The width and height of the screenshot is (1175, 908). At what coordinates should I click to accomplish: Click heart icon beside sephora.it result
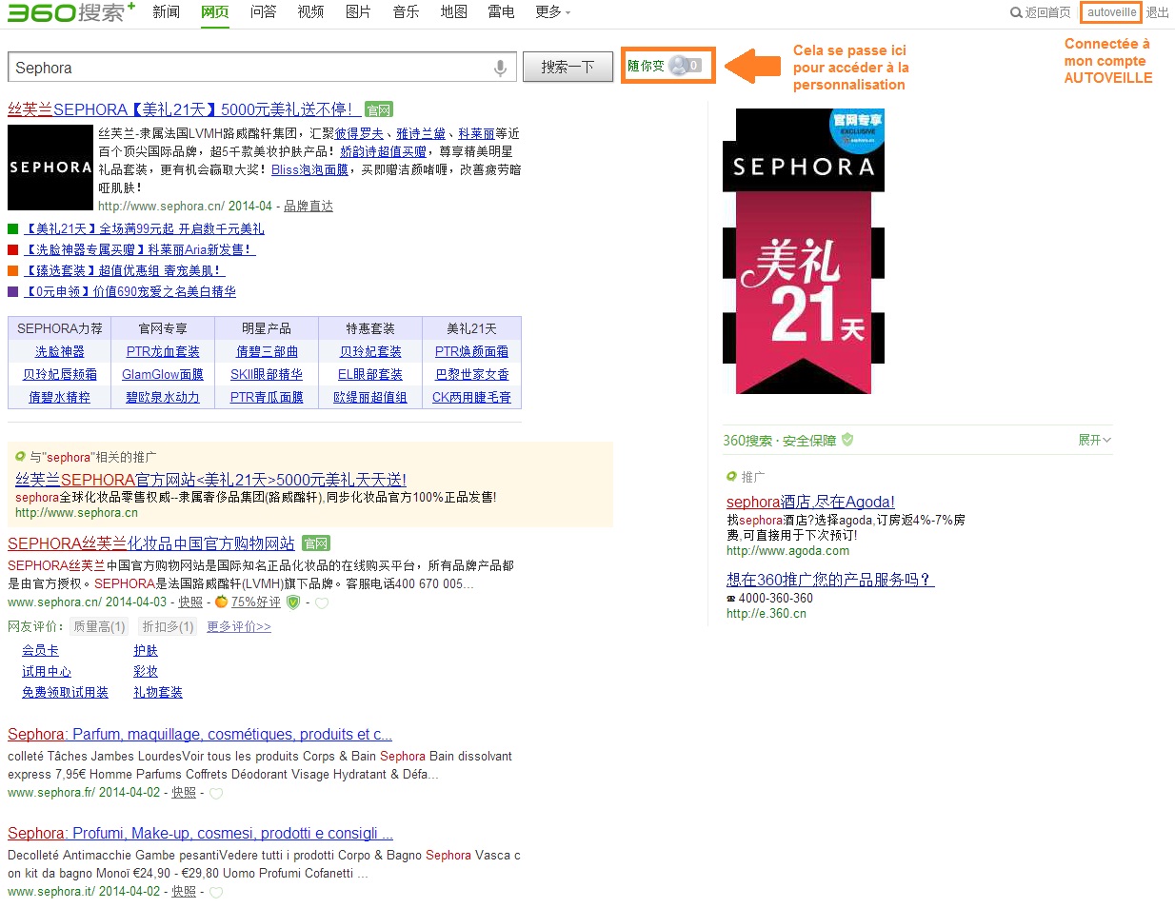[216, 892]
